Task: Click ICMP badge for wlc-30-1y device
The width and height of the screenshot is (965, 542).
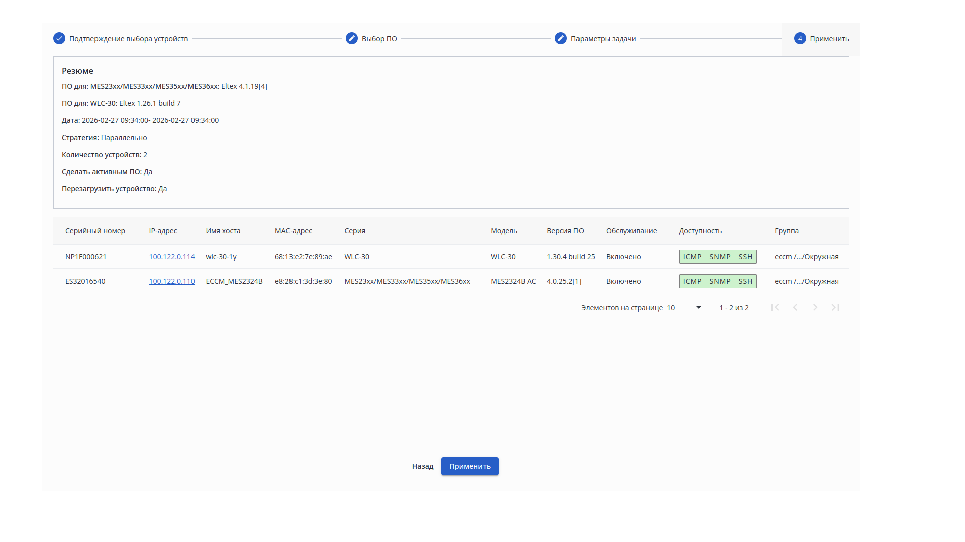Action: point(692,257)
